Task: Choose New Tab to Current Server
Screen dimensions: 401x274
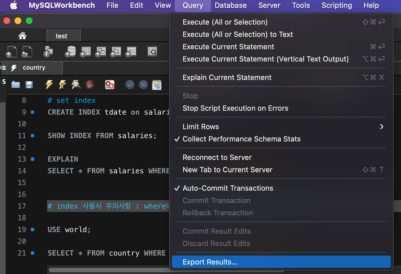Action: click(281, 170)
